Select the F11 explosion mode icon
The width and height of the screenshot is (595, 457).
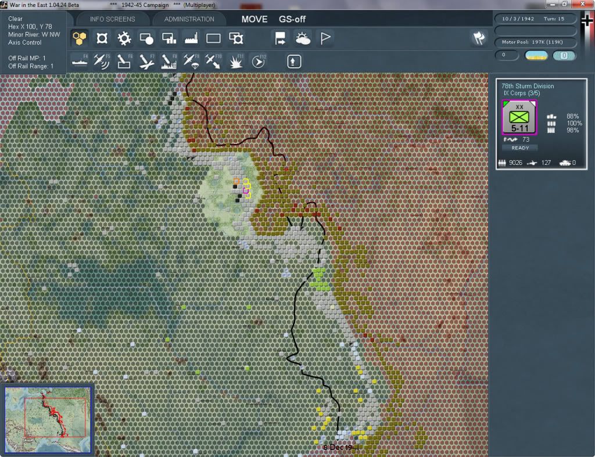pos(236,62)
